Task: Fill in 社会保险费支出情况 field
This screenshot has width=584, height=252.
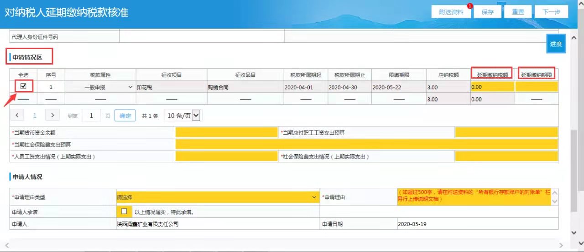Action: [x=506, y=156]
